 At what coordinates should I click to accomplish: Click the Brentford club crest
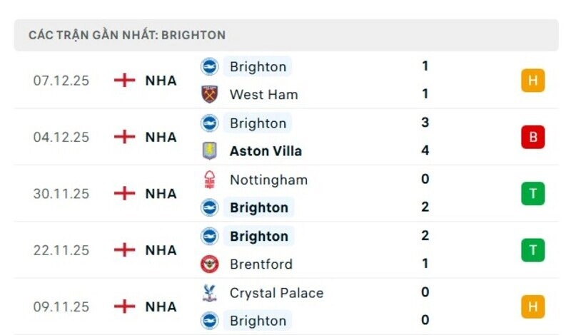click(210, 264)
